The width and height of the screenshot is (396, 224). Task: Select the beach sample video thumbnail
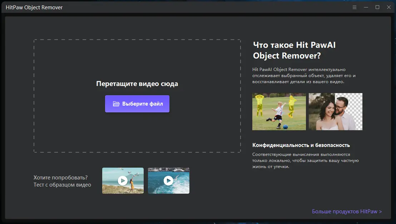123,180
